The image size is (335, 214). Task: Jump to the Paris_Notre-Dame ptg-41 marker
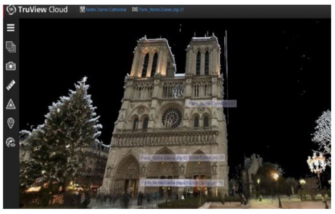211,103
